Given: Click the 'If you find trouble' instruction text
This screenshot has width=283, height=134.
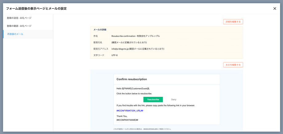Looking at the screenshot, I should coord(156,105).
